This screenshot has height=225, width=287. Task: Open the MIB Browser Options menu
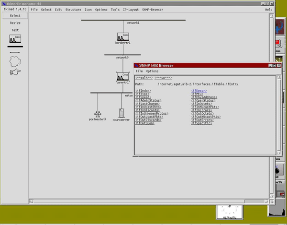click(152, 71)
